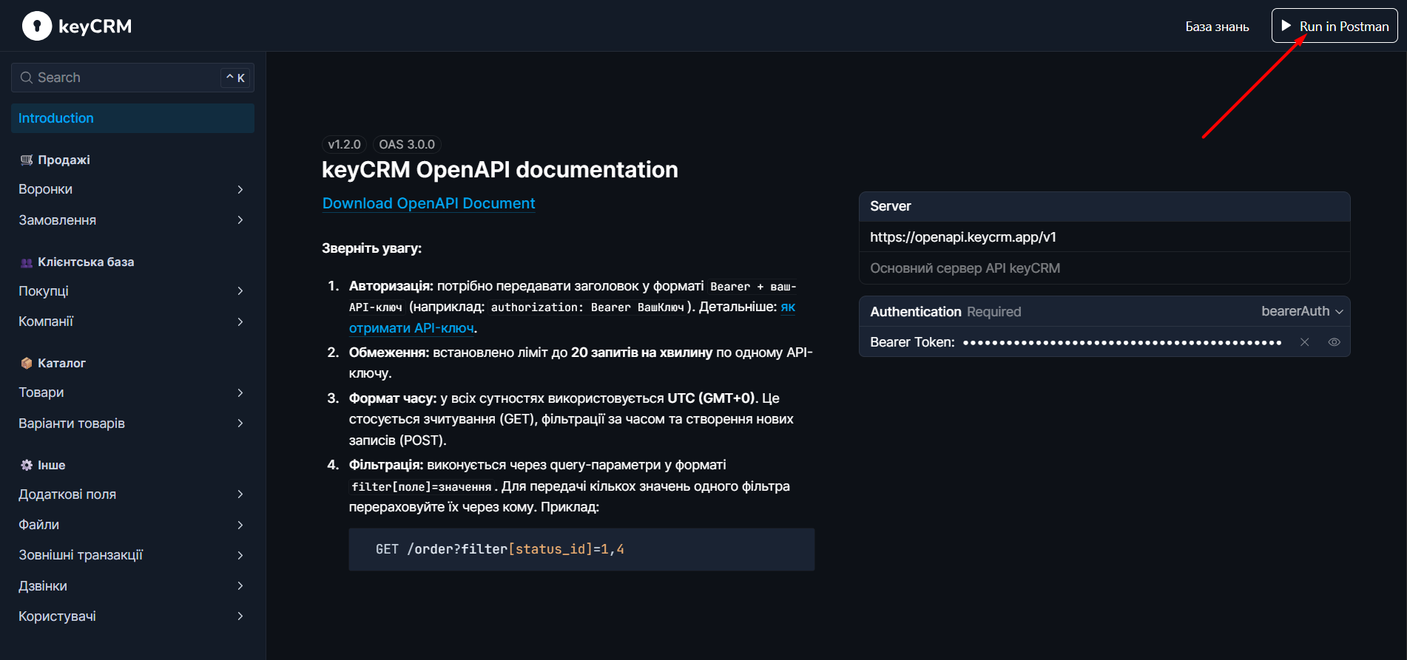
Task: Click the Зверніть увагу heading
Action: (371, 248)
